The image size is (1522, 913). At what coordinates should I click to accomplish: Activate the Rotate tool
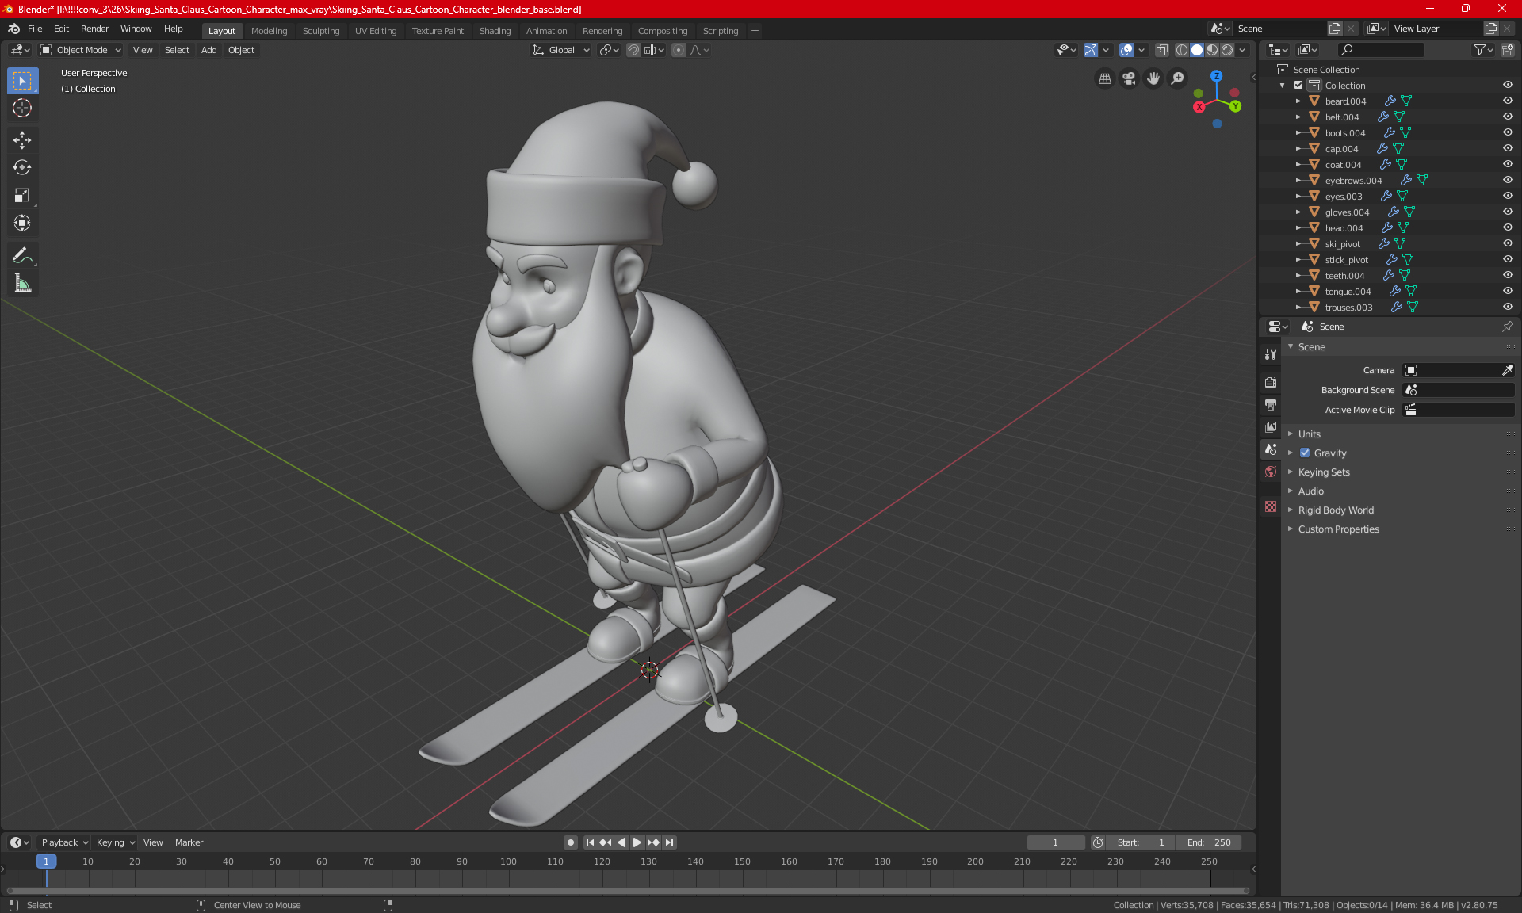click(x=22, y=168)
